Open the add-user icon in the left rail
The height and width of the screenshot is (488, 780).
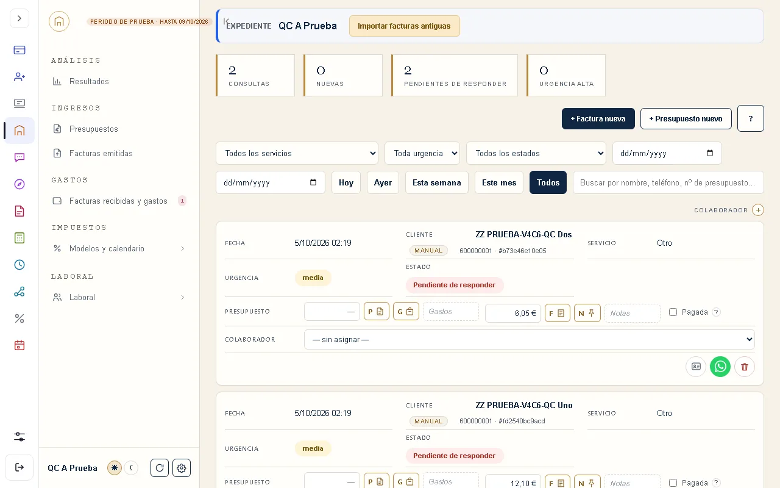coord(19,77)
